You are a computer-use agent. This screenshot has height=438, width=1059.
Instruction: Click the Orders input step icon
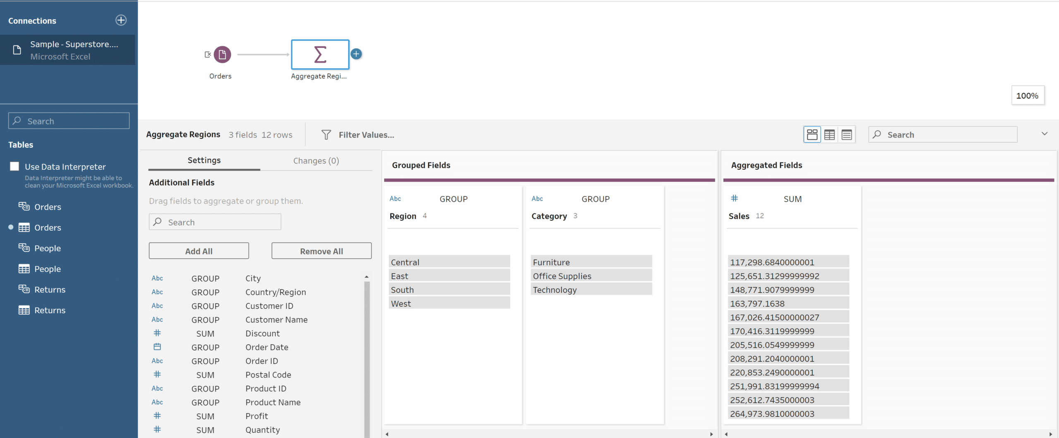tap(222, 55)
